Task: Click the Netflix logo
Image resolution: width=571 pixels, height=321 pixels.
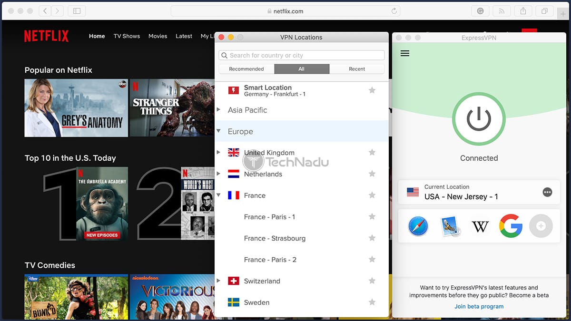Action: 47,36
